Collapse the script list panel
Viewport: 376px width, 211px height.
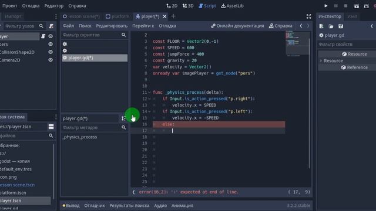click(x=133, y=192)
